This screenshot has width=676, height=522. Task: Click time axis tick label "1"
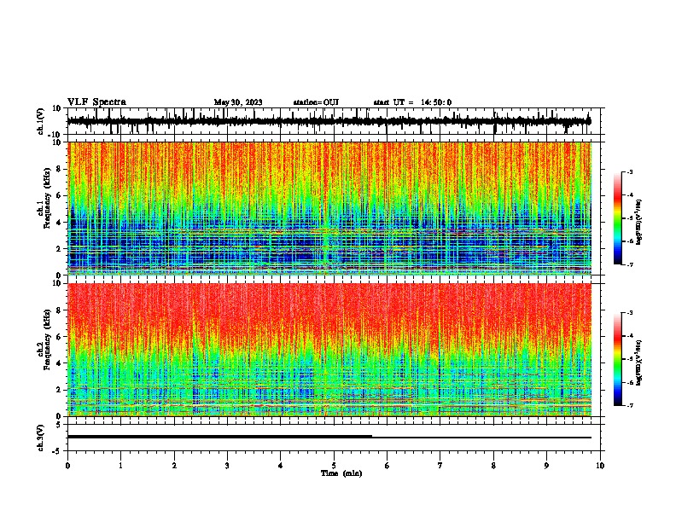click(x=120, y=466)
